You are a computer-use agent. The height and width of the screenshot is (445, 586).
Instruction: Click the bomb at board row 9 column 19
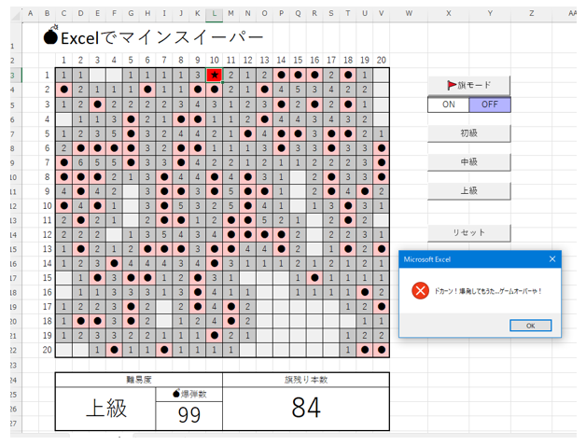[365, 191]
